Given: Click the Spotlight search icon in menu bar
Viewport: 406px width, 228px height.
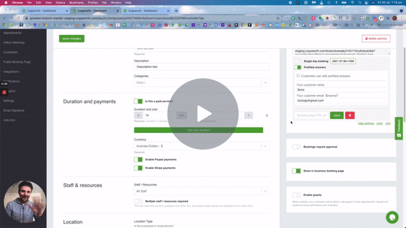Looking at the screenshot, I should click(360, 3).
